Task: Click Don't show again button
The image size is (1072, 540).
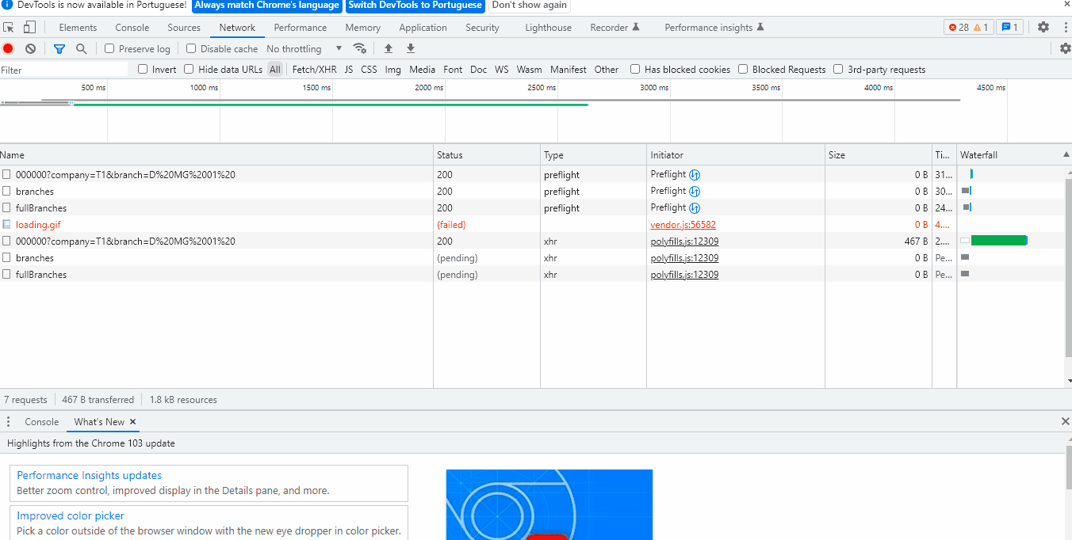Action: pos(530,6)
